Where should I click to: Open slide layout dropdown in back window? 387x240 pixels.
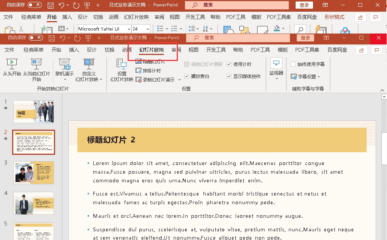(63, 29)
